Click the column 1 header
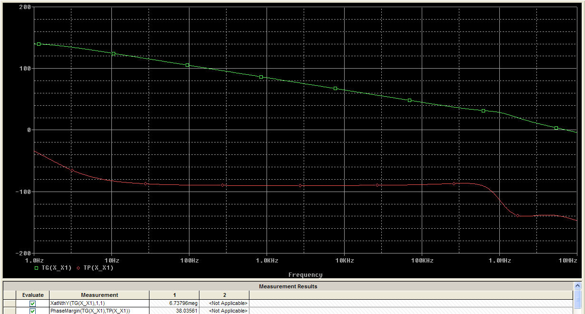Screen dimensions: 585x314 [x=174, y=295]
